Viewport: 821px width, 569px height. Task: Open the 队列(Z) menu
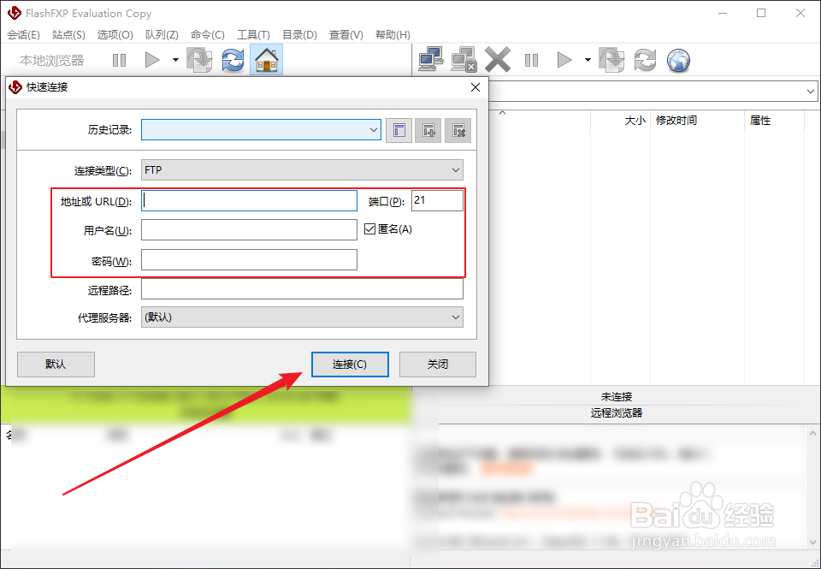point(162,34)
